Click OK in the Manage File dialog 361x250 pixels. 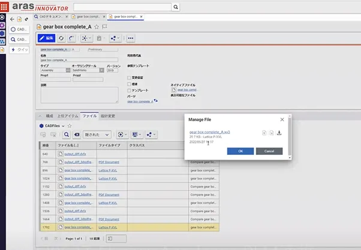tap(240, 151)
